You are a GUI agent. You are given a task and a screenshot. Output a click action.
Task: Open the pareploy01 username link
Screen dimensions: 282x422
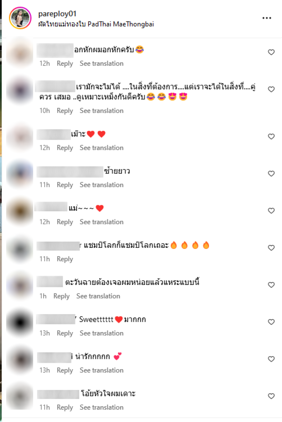click(x=57, y=13)
